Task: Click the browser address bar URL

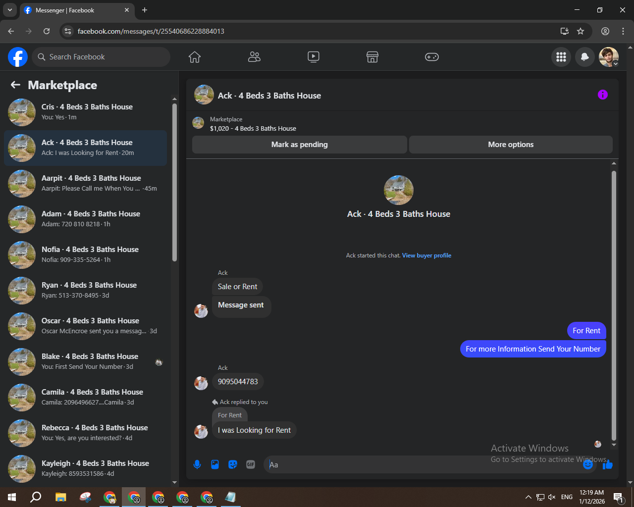Action: (x=151, y=31)
